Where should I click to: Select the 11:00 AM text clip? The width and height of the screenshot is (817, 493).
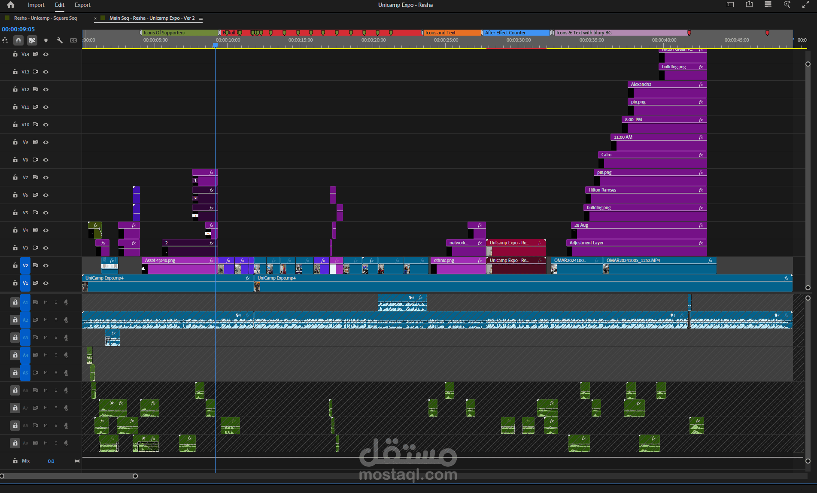tap(659, 142)
